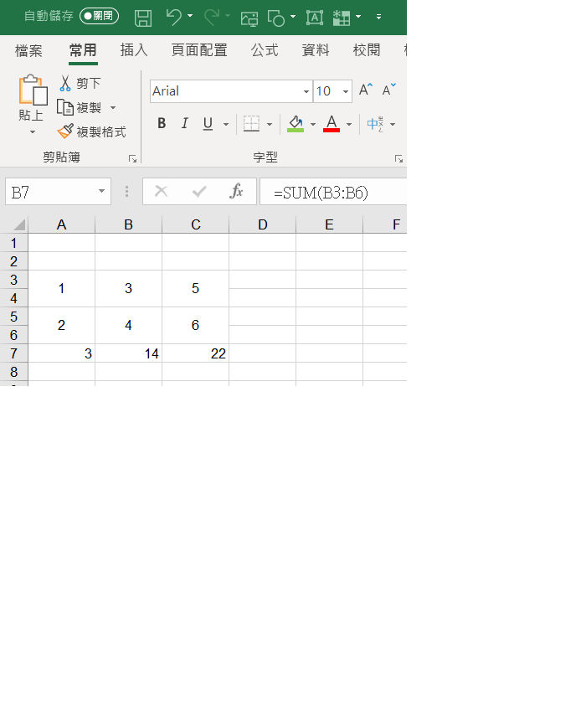The width and height of the screenshot is (586, 706).
Task: Click the shapes icon in quick access toolbar
Action: pyautogui.click(x=276, y=18)
